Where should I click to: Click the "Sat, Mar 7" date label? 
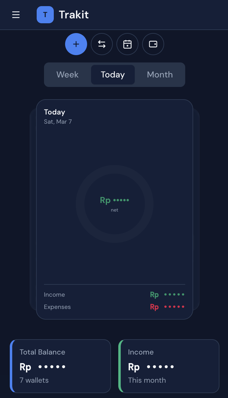point(58,122)
